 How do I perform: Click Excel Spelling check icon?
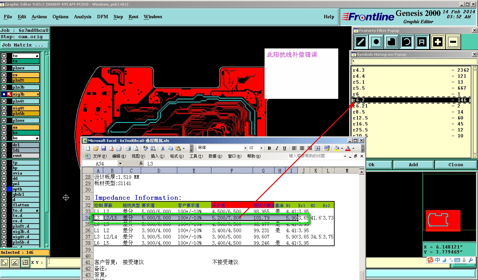(145, 148)
